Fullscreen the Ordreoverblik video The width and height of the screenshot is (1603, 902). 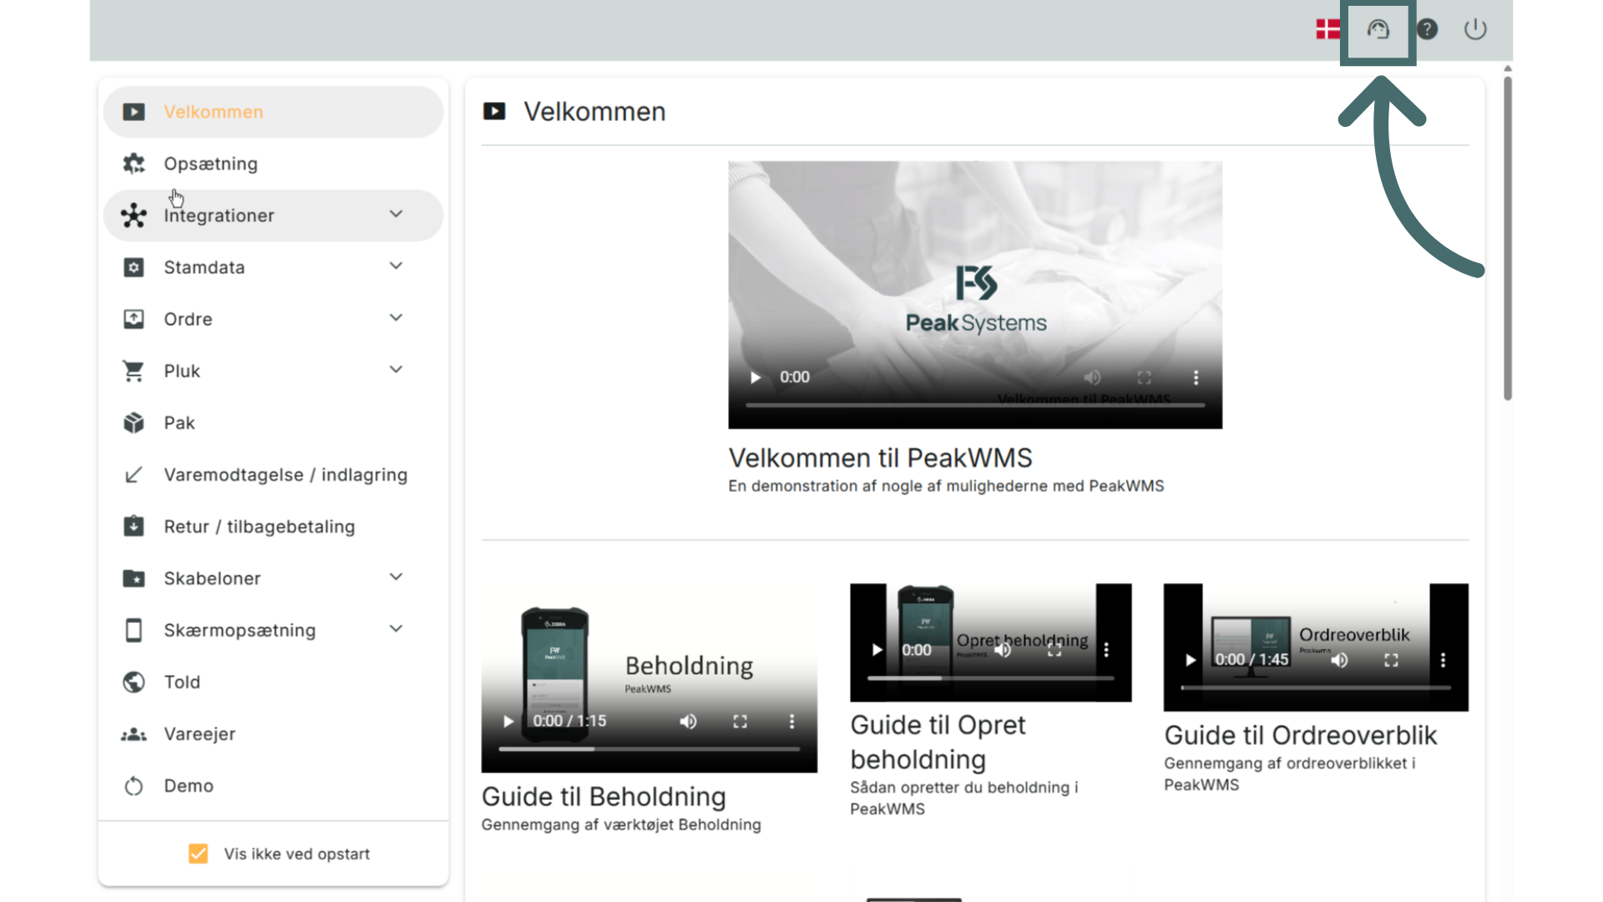(1391, 660)
